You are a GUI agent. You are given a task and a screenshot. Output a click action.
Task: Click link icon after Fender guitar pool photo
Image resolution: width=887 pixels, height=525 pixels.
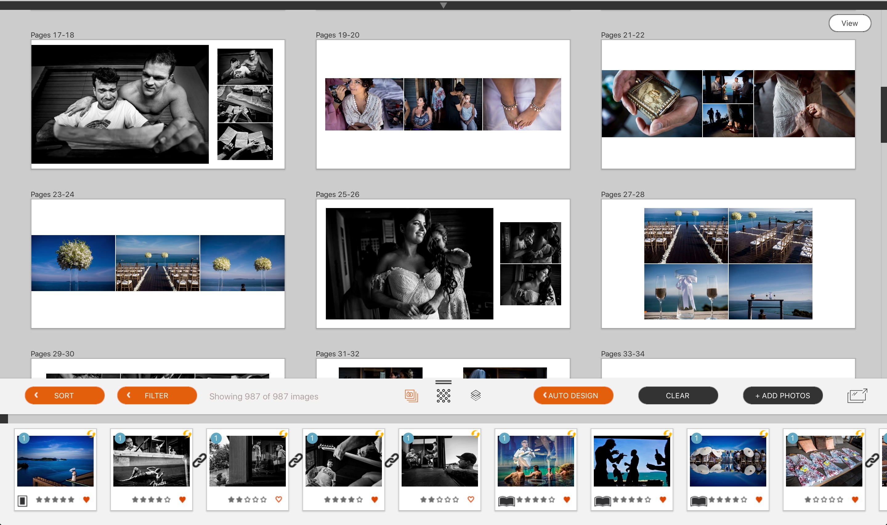tap(200, 461)
